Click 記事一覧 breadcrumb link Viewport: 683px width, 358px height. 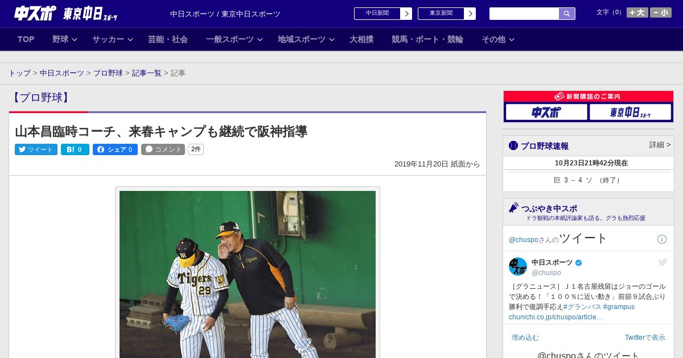[x=147, y=73]
